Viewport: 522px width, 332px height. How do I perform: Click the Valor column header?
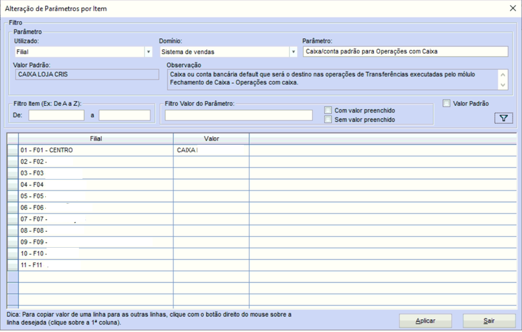click(211, 138)
